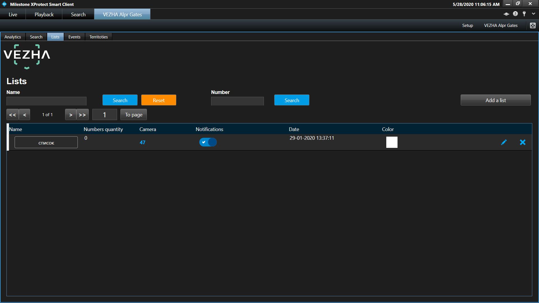Click the Setup button
Viewport: 539px width, 303px height.
[468, 26]
